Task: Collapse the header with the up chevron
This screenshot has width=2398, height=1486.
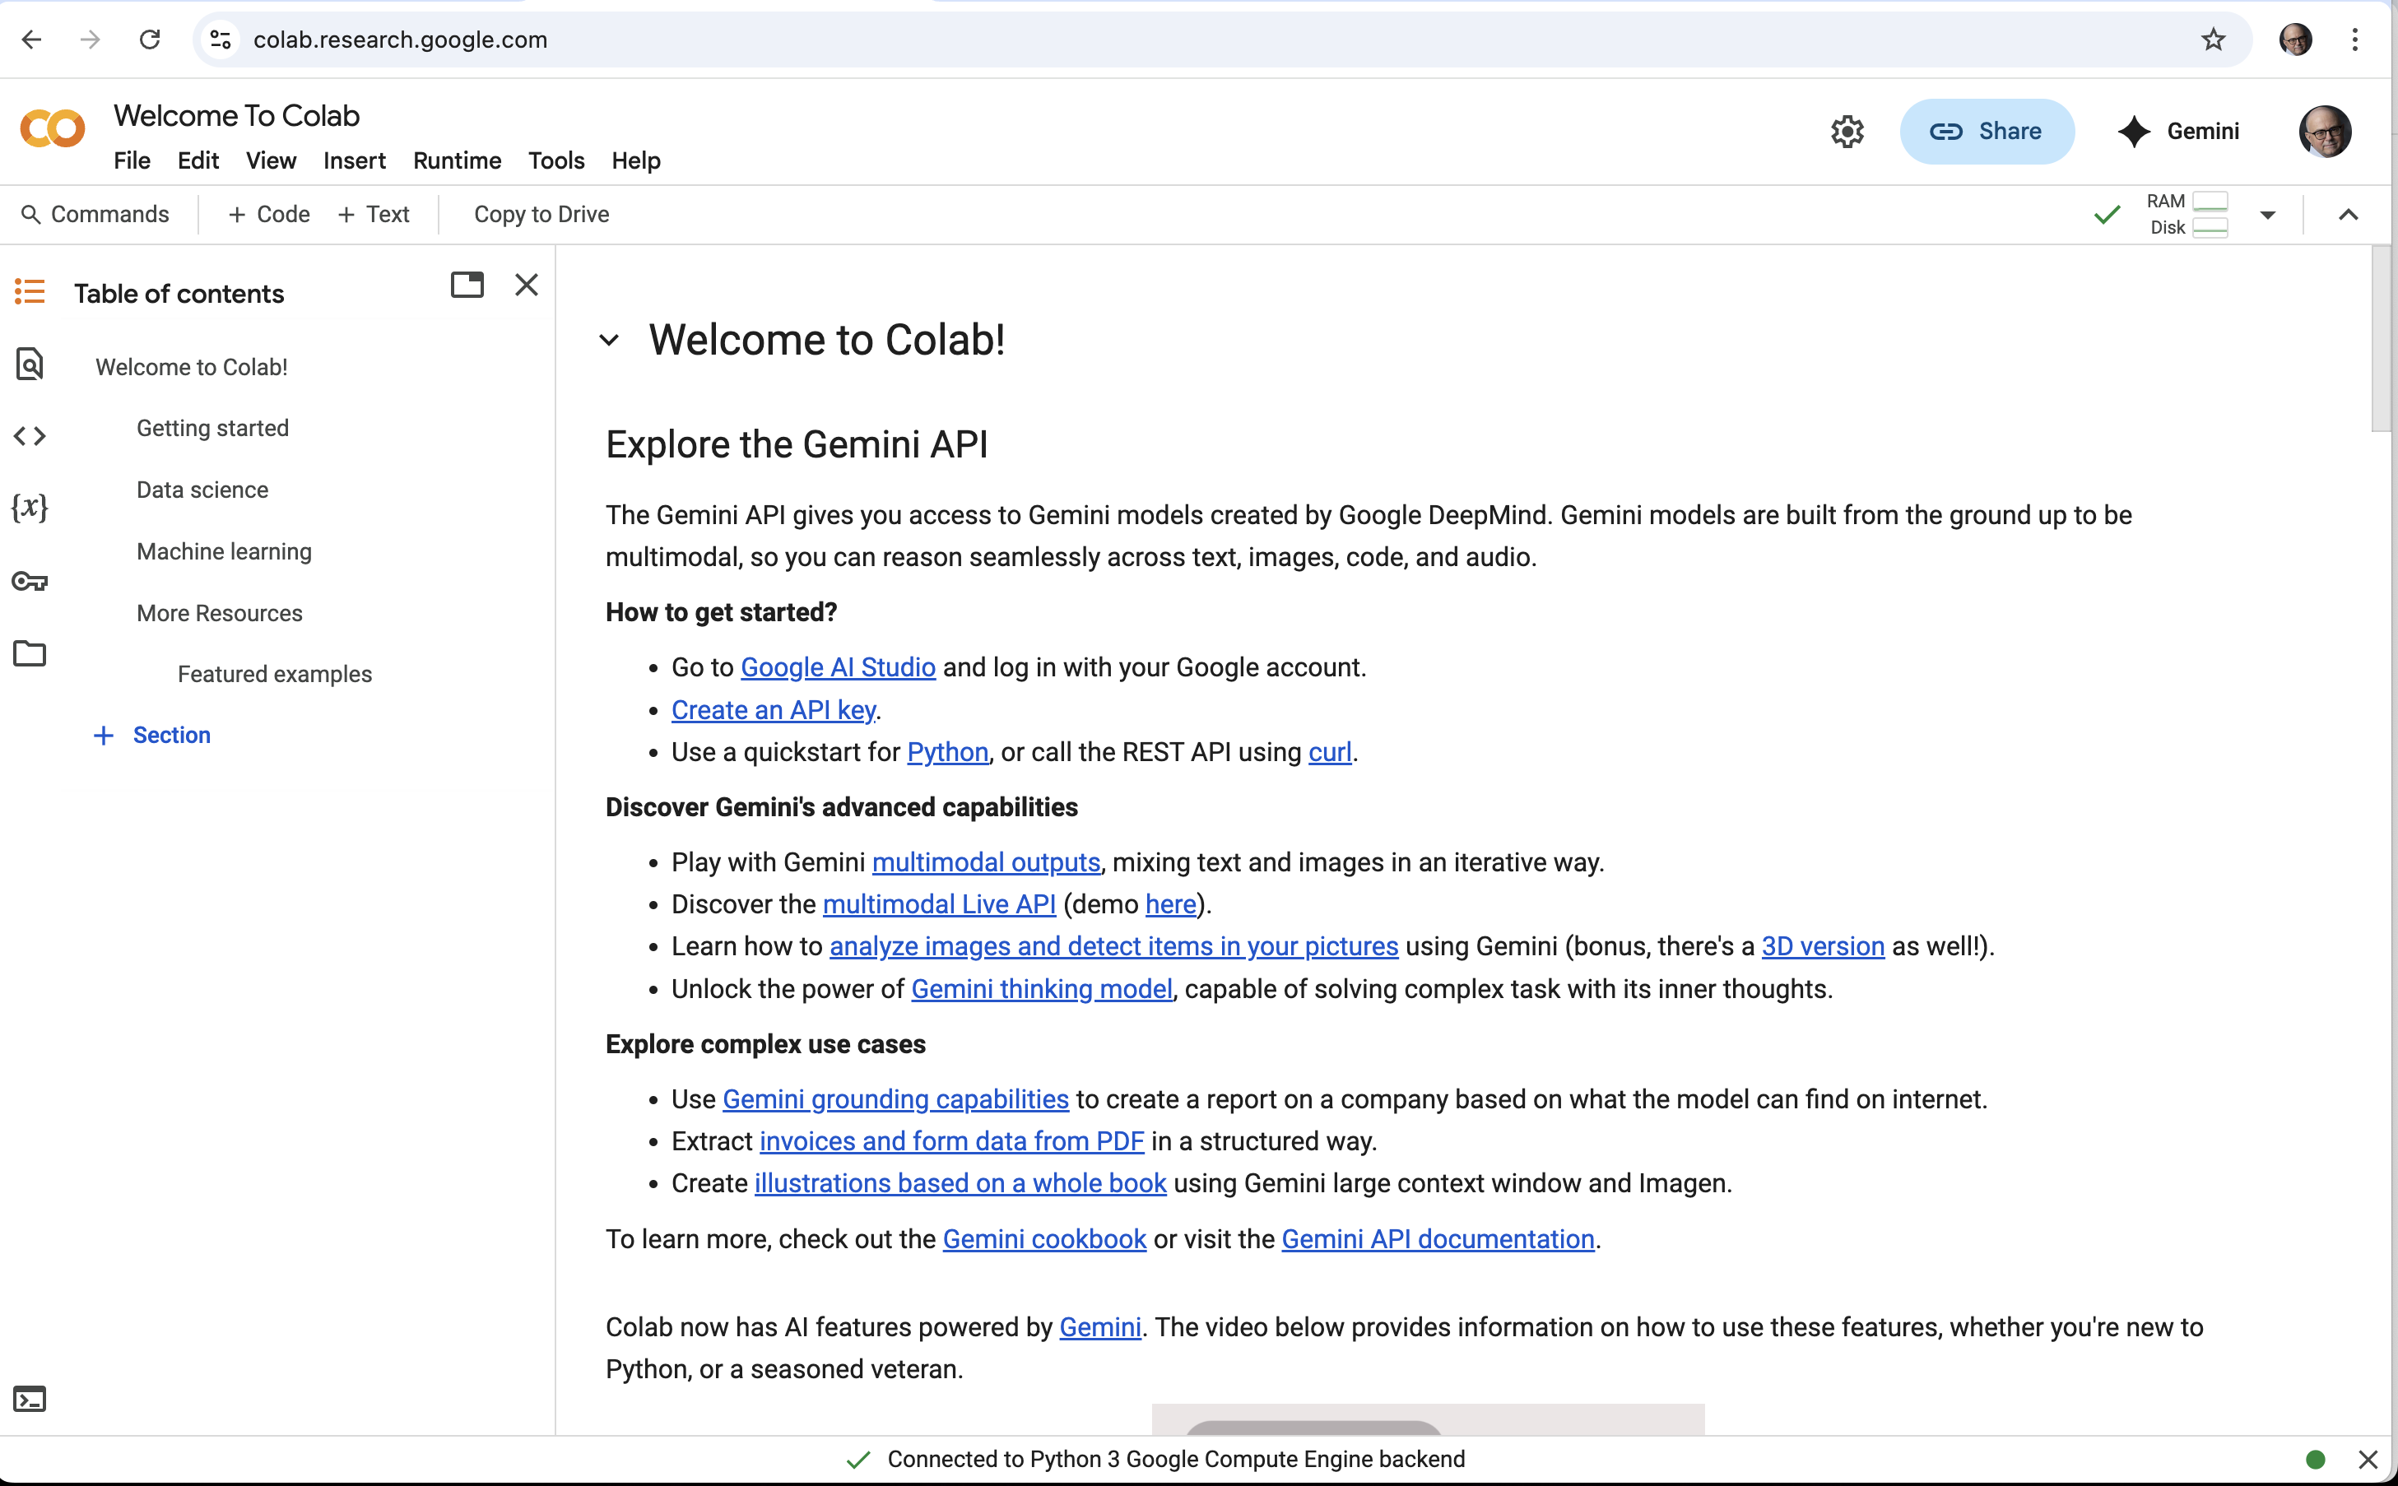Action: [2348, 214]
